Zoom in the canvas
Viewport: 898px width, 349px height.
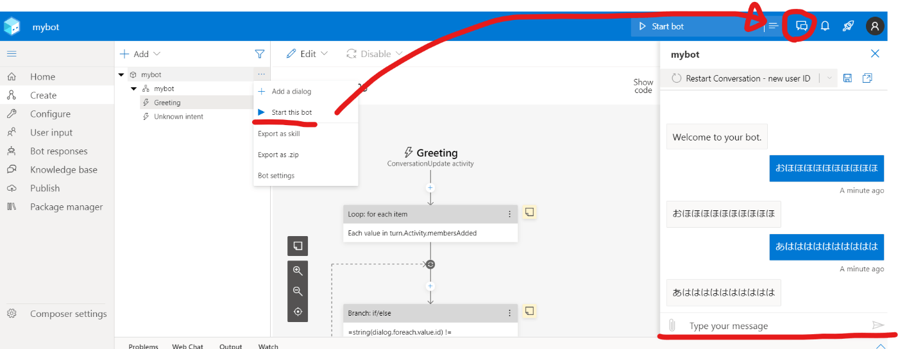click(x=298, y=271)
